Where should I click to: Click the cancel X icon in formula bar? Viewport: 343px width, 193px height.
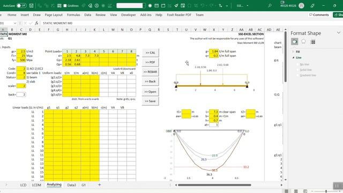pos(25,23)
